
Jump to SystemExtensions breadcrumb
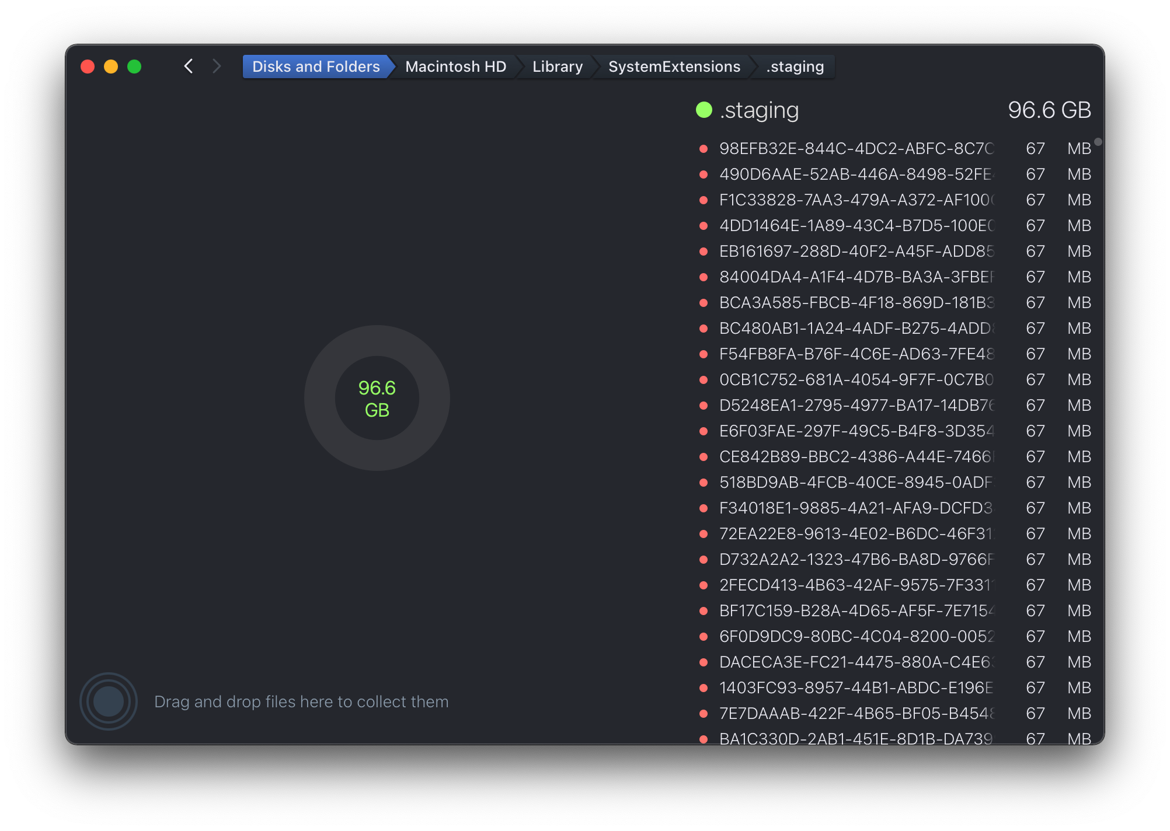coord(674,67)
